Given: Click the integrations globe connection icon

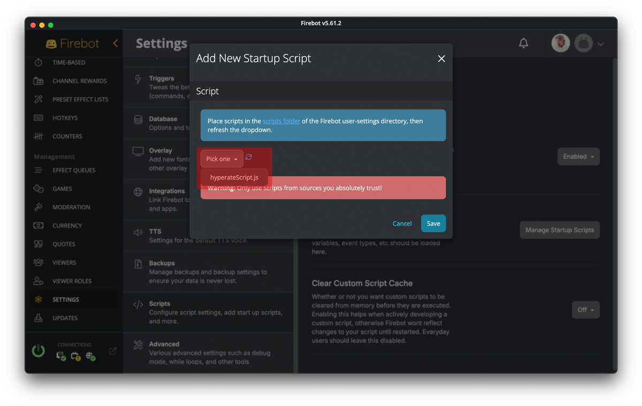Looking at the screenshot, I should click(90, 356).
